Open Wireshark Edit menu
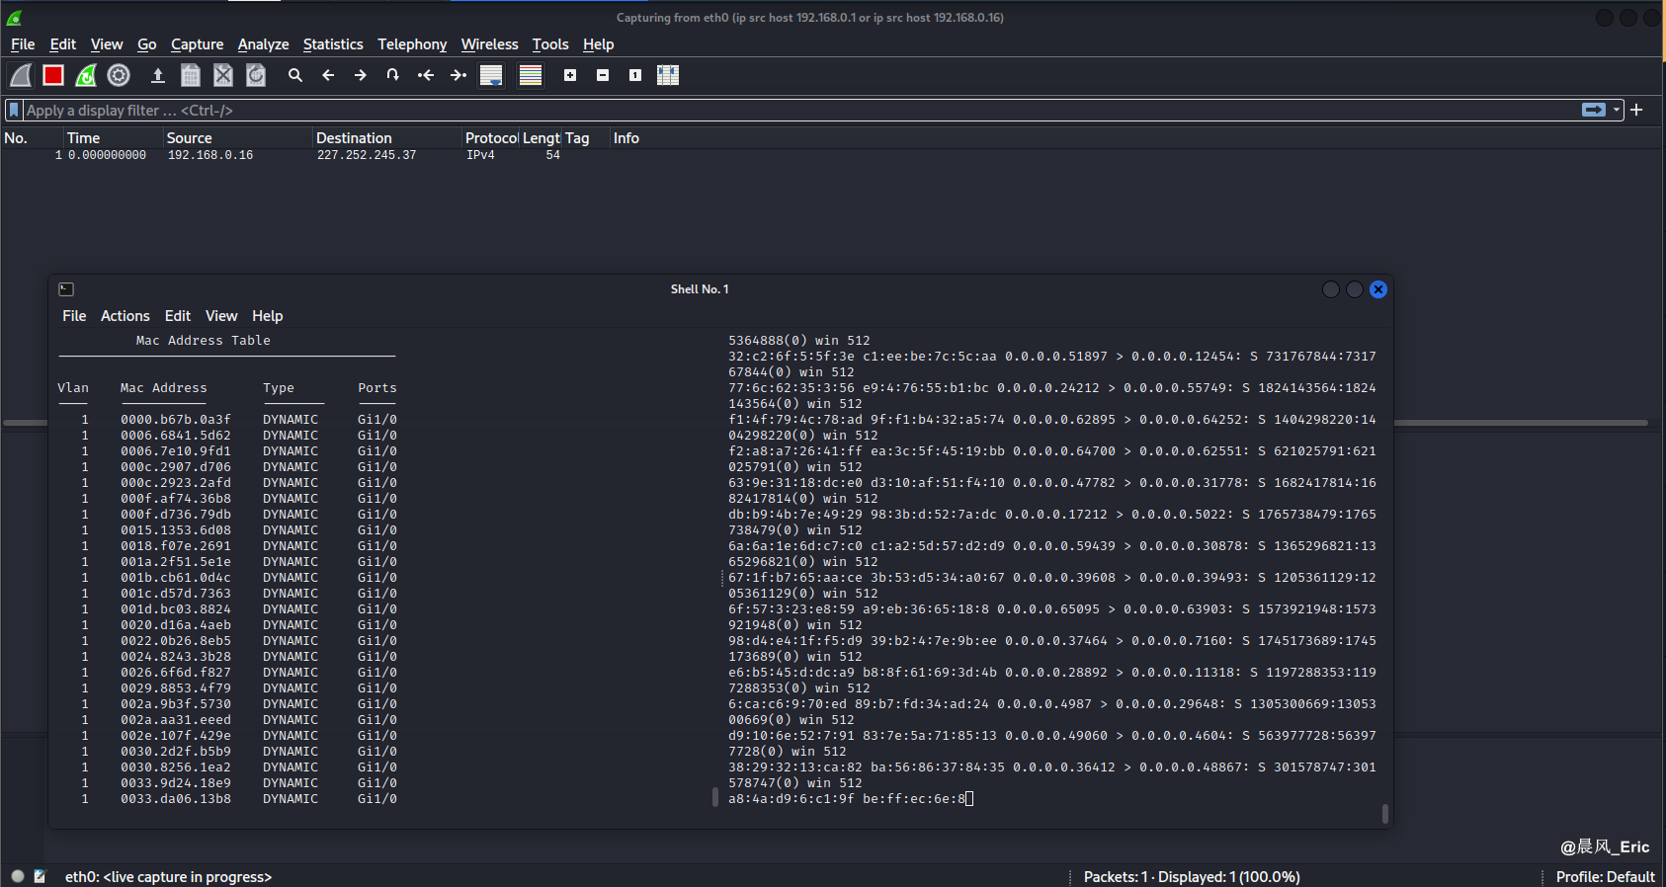Viewport: 1666px width, 887px height. [x=63, y=44]
